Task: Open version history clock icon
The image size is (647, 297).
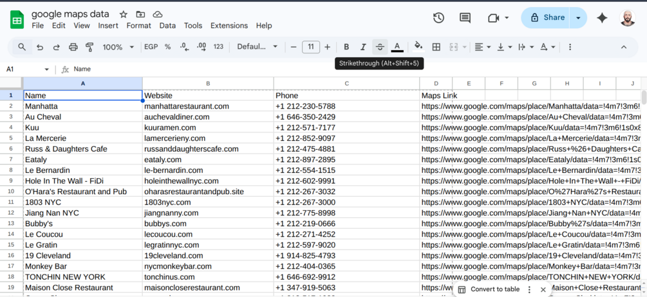Action: click(438, 18)
